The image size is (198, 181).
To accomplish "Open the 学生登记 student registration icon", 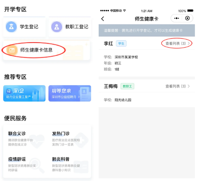I will click(x=11, y=27).
